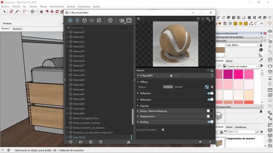Expand the Binding section
The image size is (273, 153).
(x=138, y=122)
